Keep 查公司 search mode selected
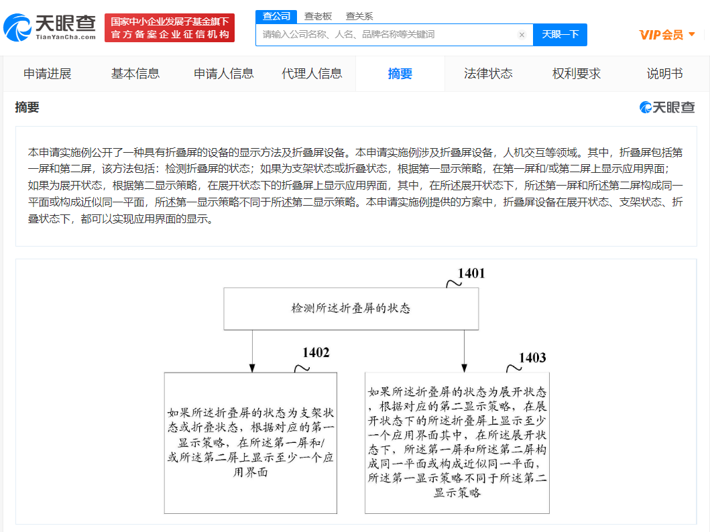Viewport: 710px width, 532px height. pos(276,15)
